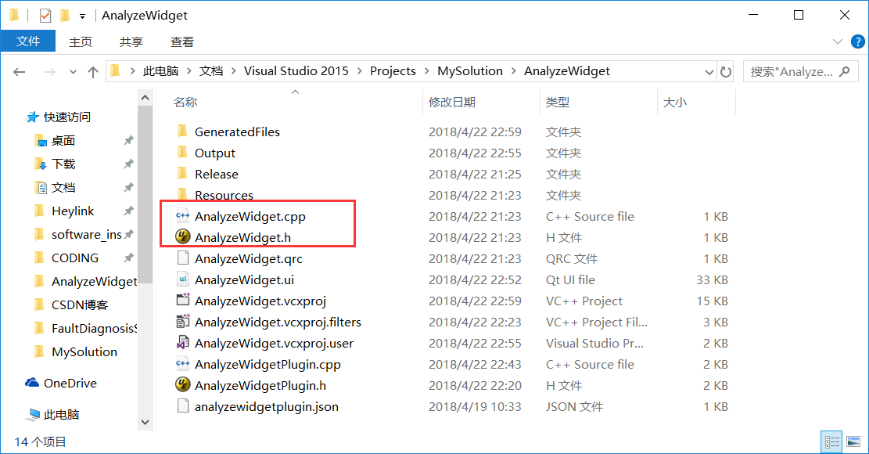The width and height of the screenshot is (869, 454).
Task: Click the Properties icon in quick access toolbar
Action: click(x=45, y=16)
